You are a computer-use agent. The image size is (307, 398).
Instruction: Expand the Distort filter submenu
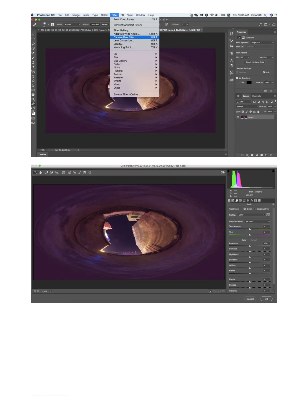[x=118, y=64]
